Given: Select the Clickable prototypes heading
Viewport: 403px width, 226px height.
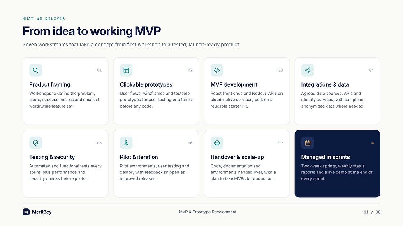Looking at the screenshot, I should [146, 84].
